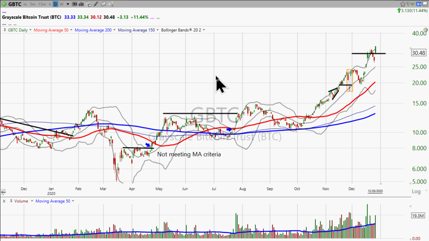
Task: Click the 12/28/2020 date marker
Action: pyautogui.click(x=375, y=191)
